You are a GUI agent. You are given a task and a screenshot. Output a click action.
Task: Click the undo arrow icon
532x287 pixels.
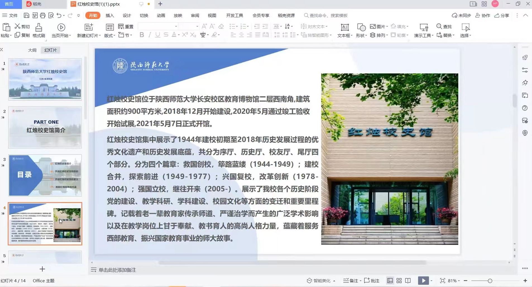point(59,16)
